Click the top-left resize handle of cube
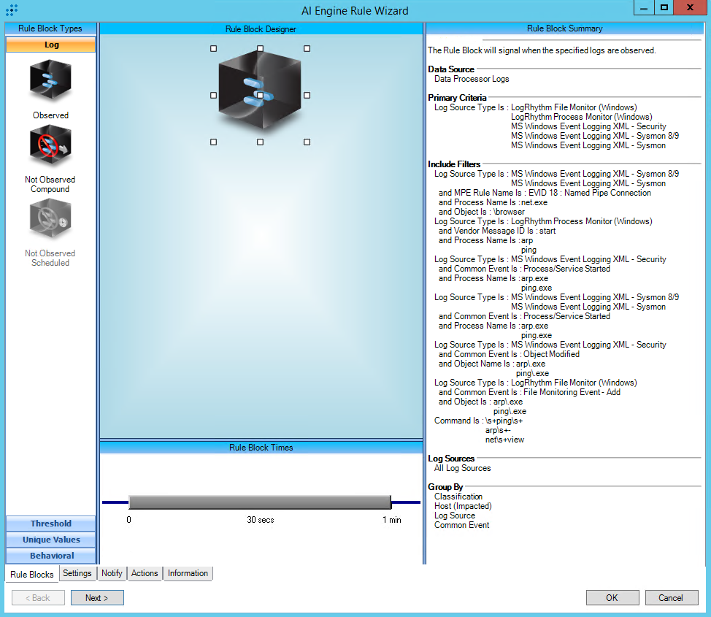The width and height of the screenshot is (711, 617). tap(213, 48)
